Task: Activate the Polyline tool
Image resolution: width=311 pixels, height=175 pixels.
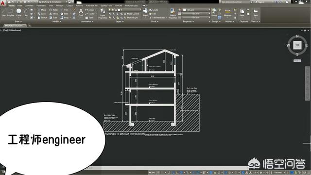Action: (11, 12)
